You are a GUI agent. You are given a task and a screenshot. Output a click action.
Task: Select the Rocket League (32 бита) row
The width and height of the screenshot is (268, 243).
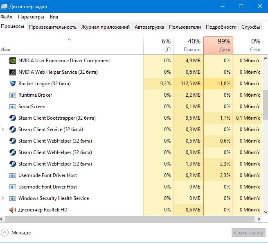[131, 84]
